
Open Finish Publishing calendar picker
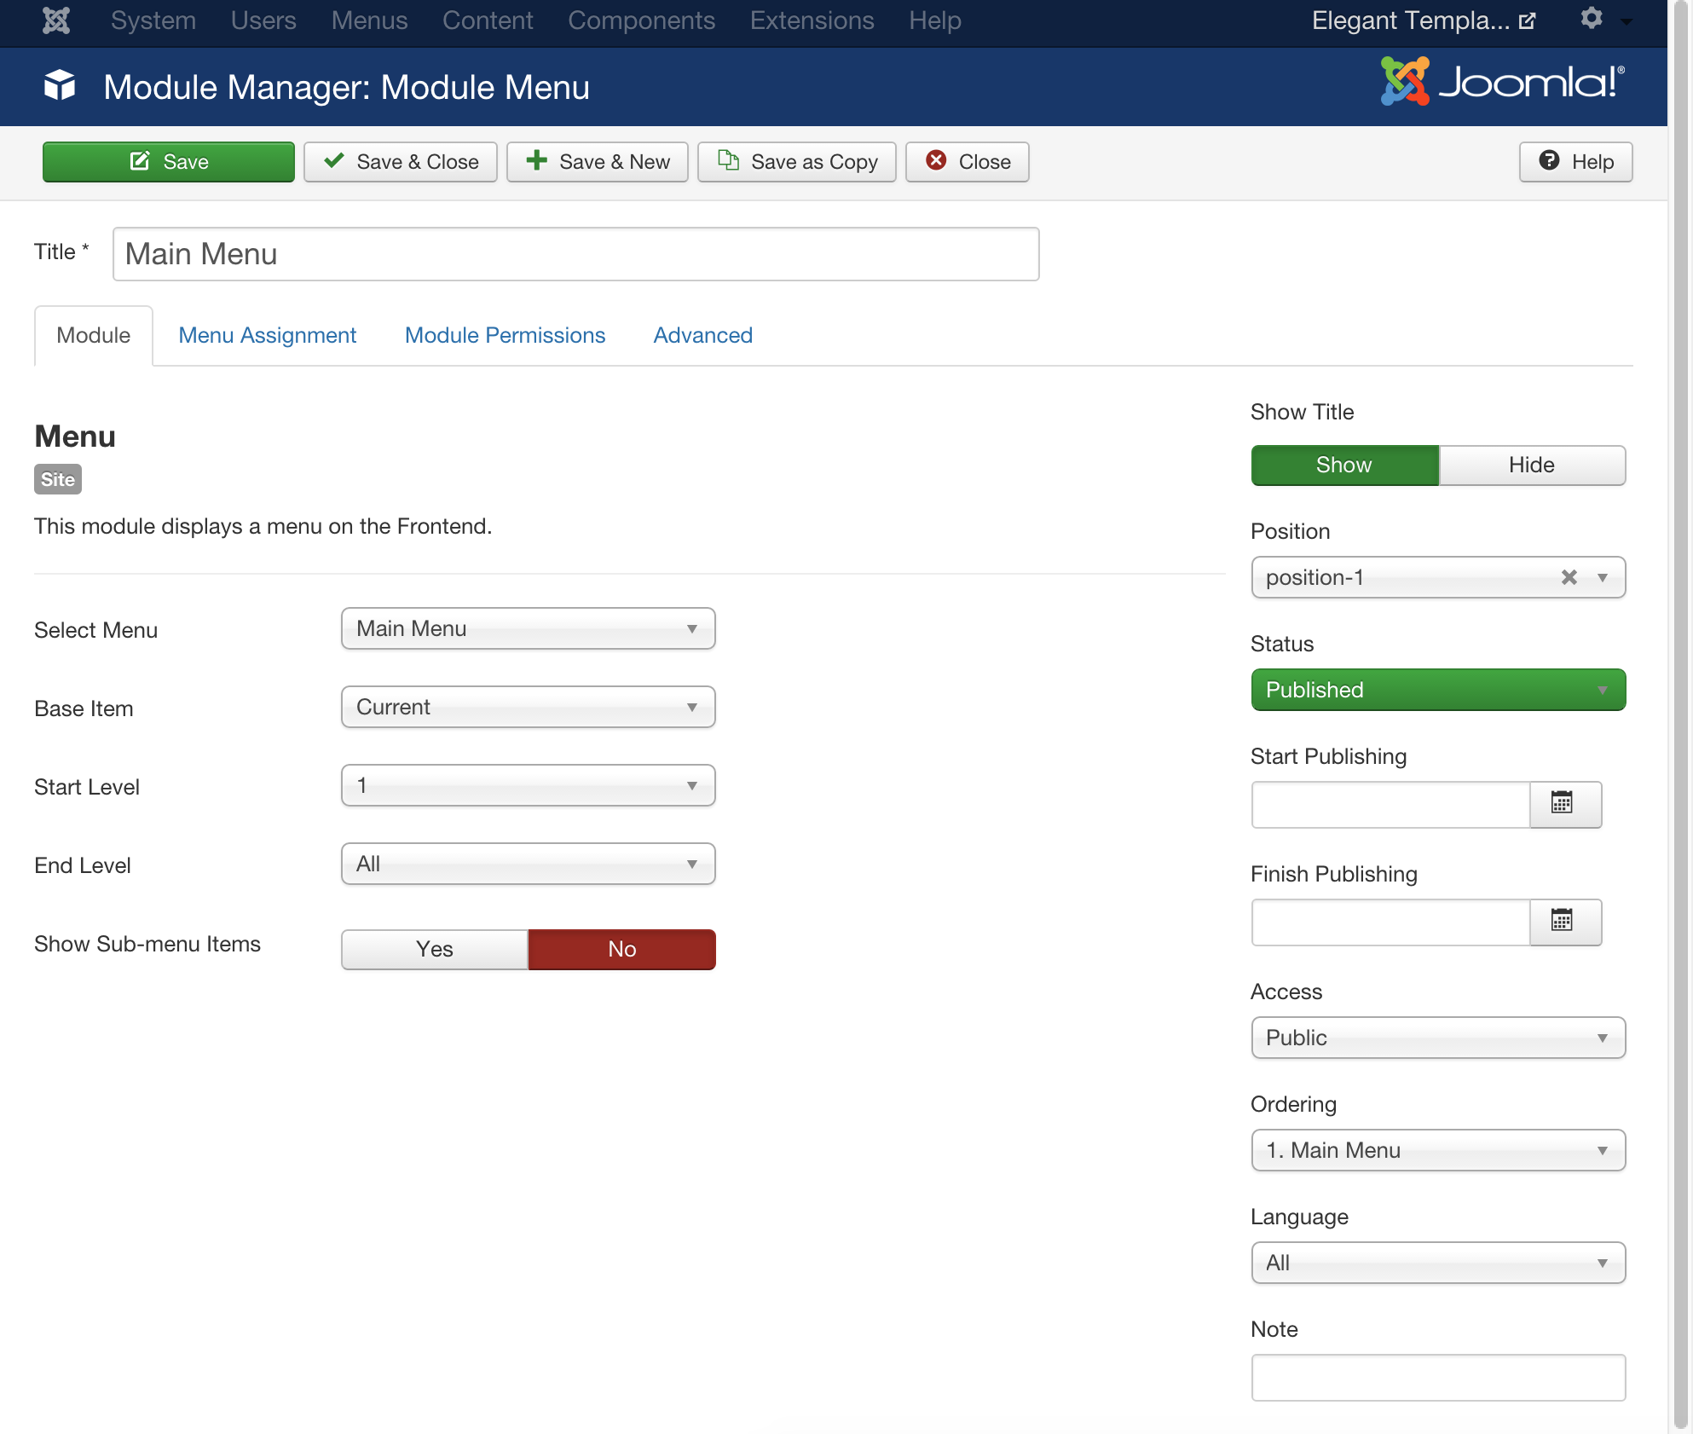point(1565,922)
